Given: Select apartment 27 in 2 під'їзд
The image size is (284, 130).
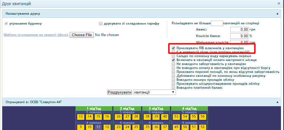Looking at the screenshot, I should point(127,117).
